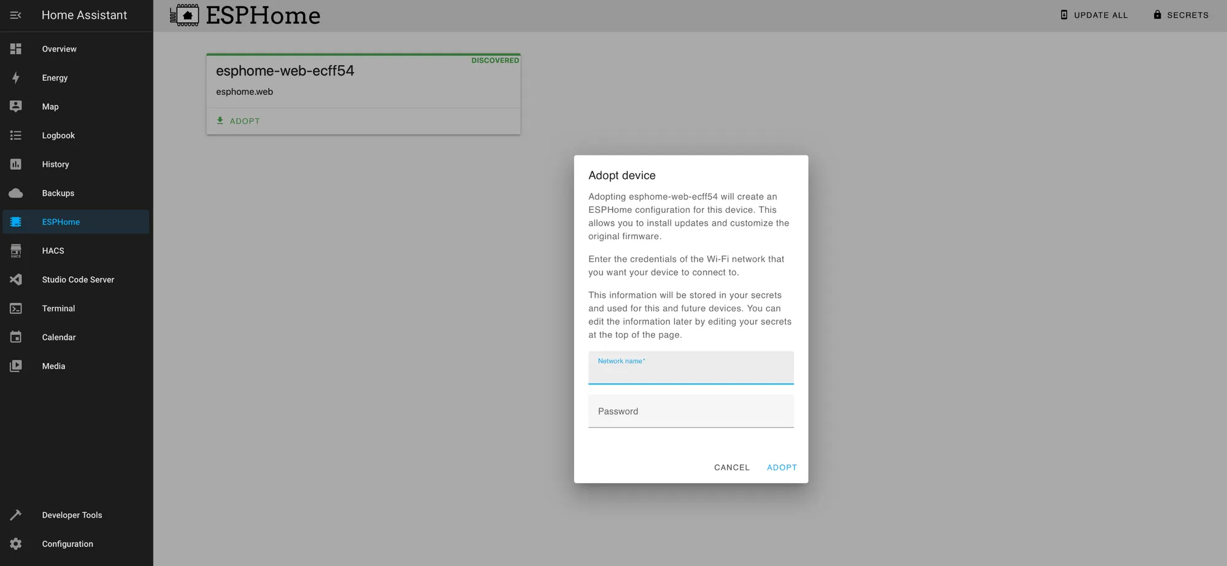Collapse the Home Assistant sidebar menu icon
Image resolution: width=1227 pixels, height=566 pixels.
coord(16,15)
